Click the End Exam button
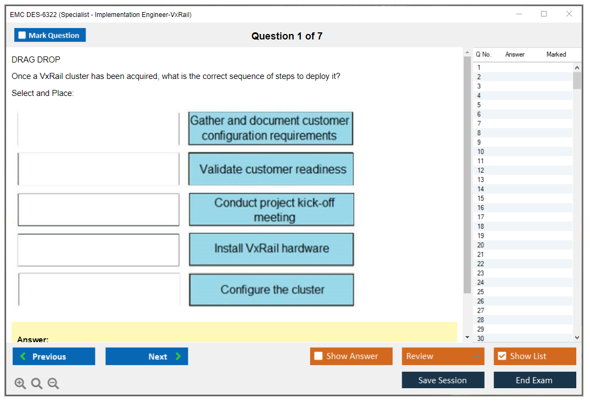The height and width of the screenshot is (403, 590). click(535, 380)
